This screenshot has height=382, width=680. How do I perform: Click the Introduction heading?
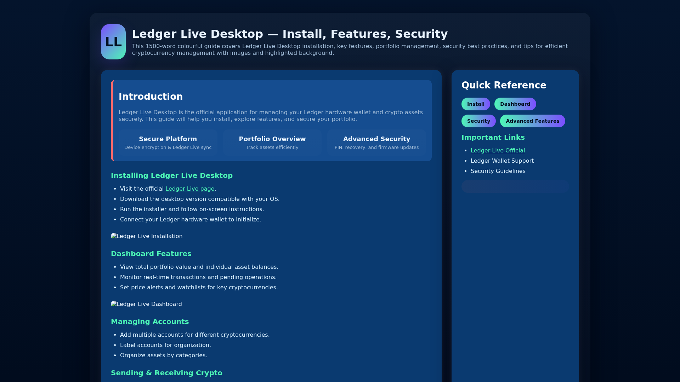click(x=151, y=97)
